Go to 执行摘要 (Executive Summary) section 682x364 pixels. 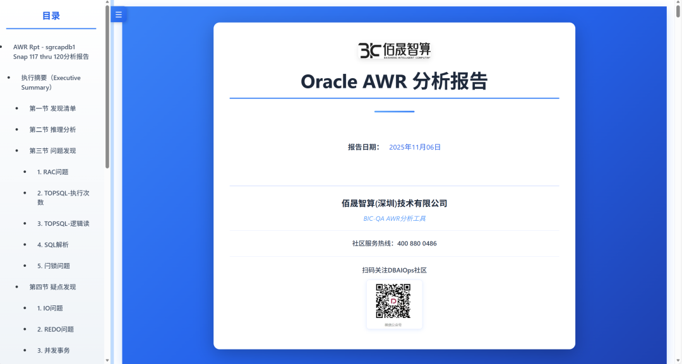click(51, 83)
